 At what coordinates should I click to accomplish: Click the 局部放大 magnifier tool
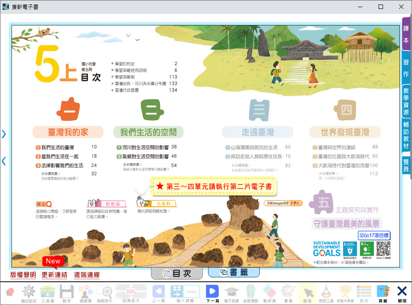click(104, 293)
